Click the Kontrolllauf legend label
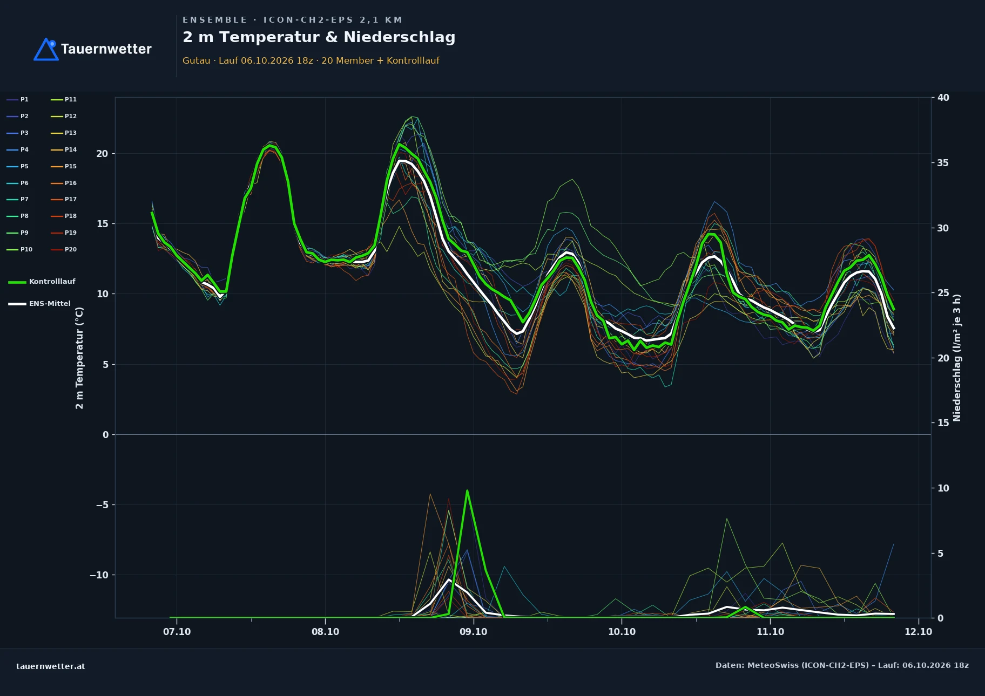Viewport: 985px width, 696px height. point(52,282)
